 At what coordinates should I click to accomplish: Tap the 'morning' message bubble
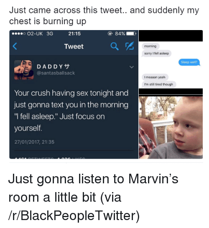point(150,46)
